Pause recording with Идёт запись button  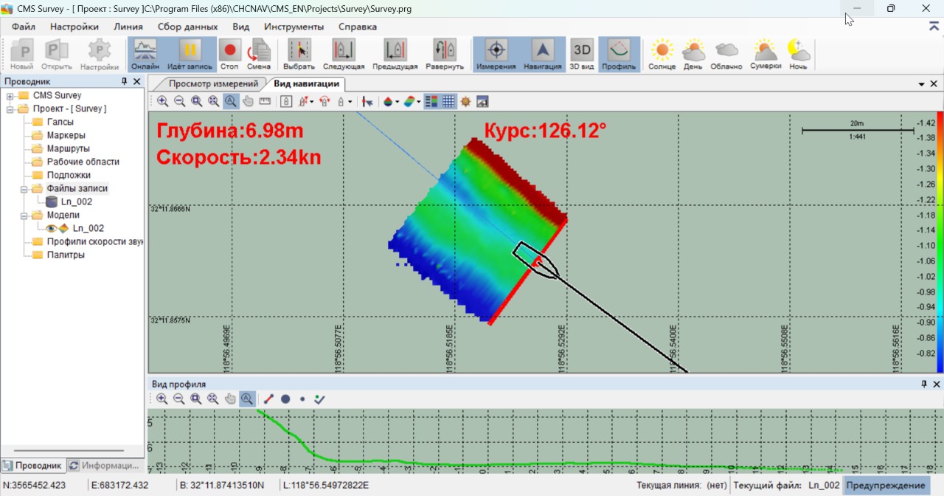coord(190,54)
